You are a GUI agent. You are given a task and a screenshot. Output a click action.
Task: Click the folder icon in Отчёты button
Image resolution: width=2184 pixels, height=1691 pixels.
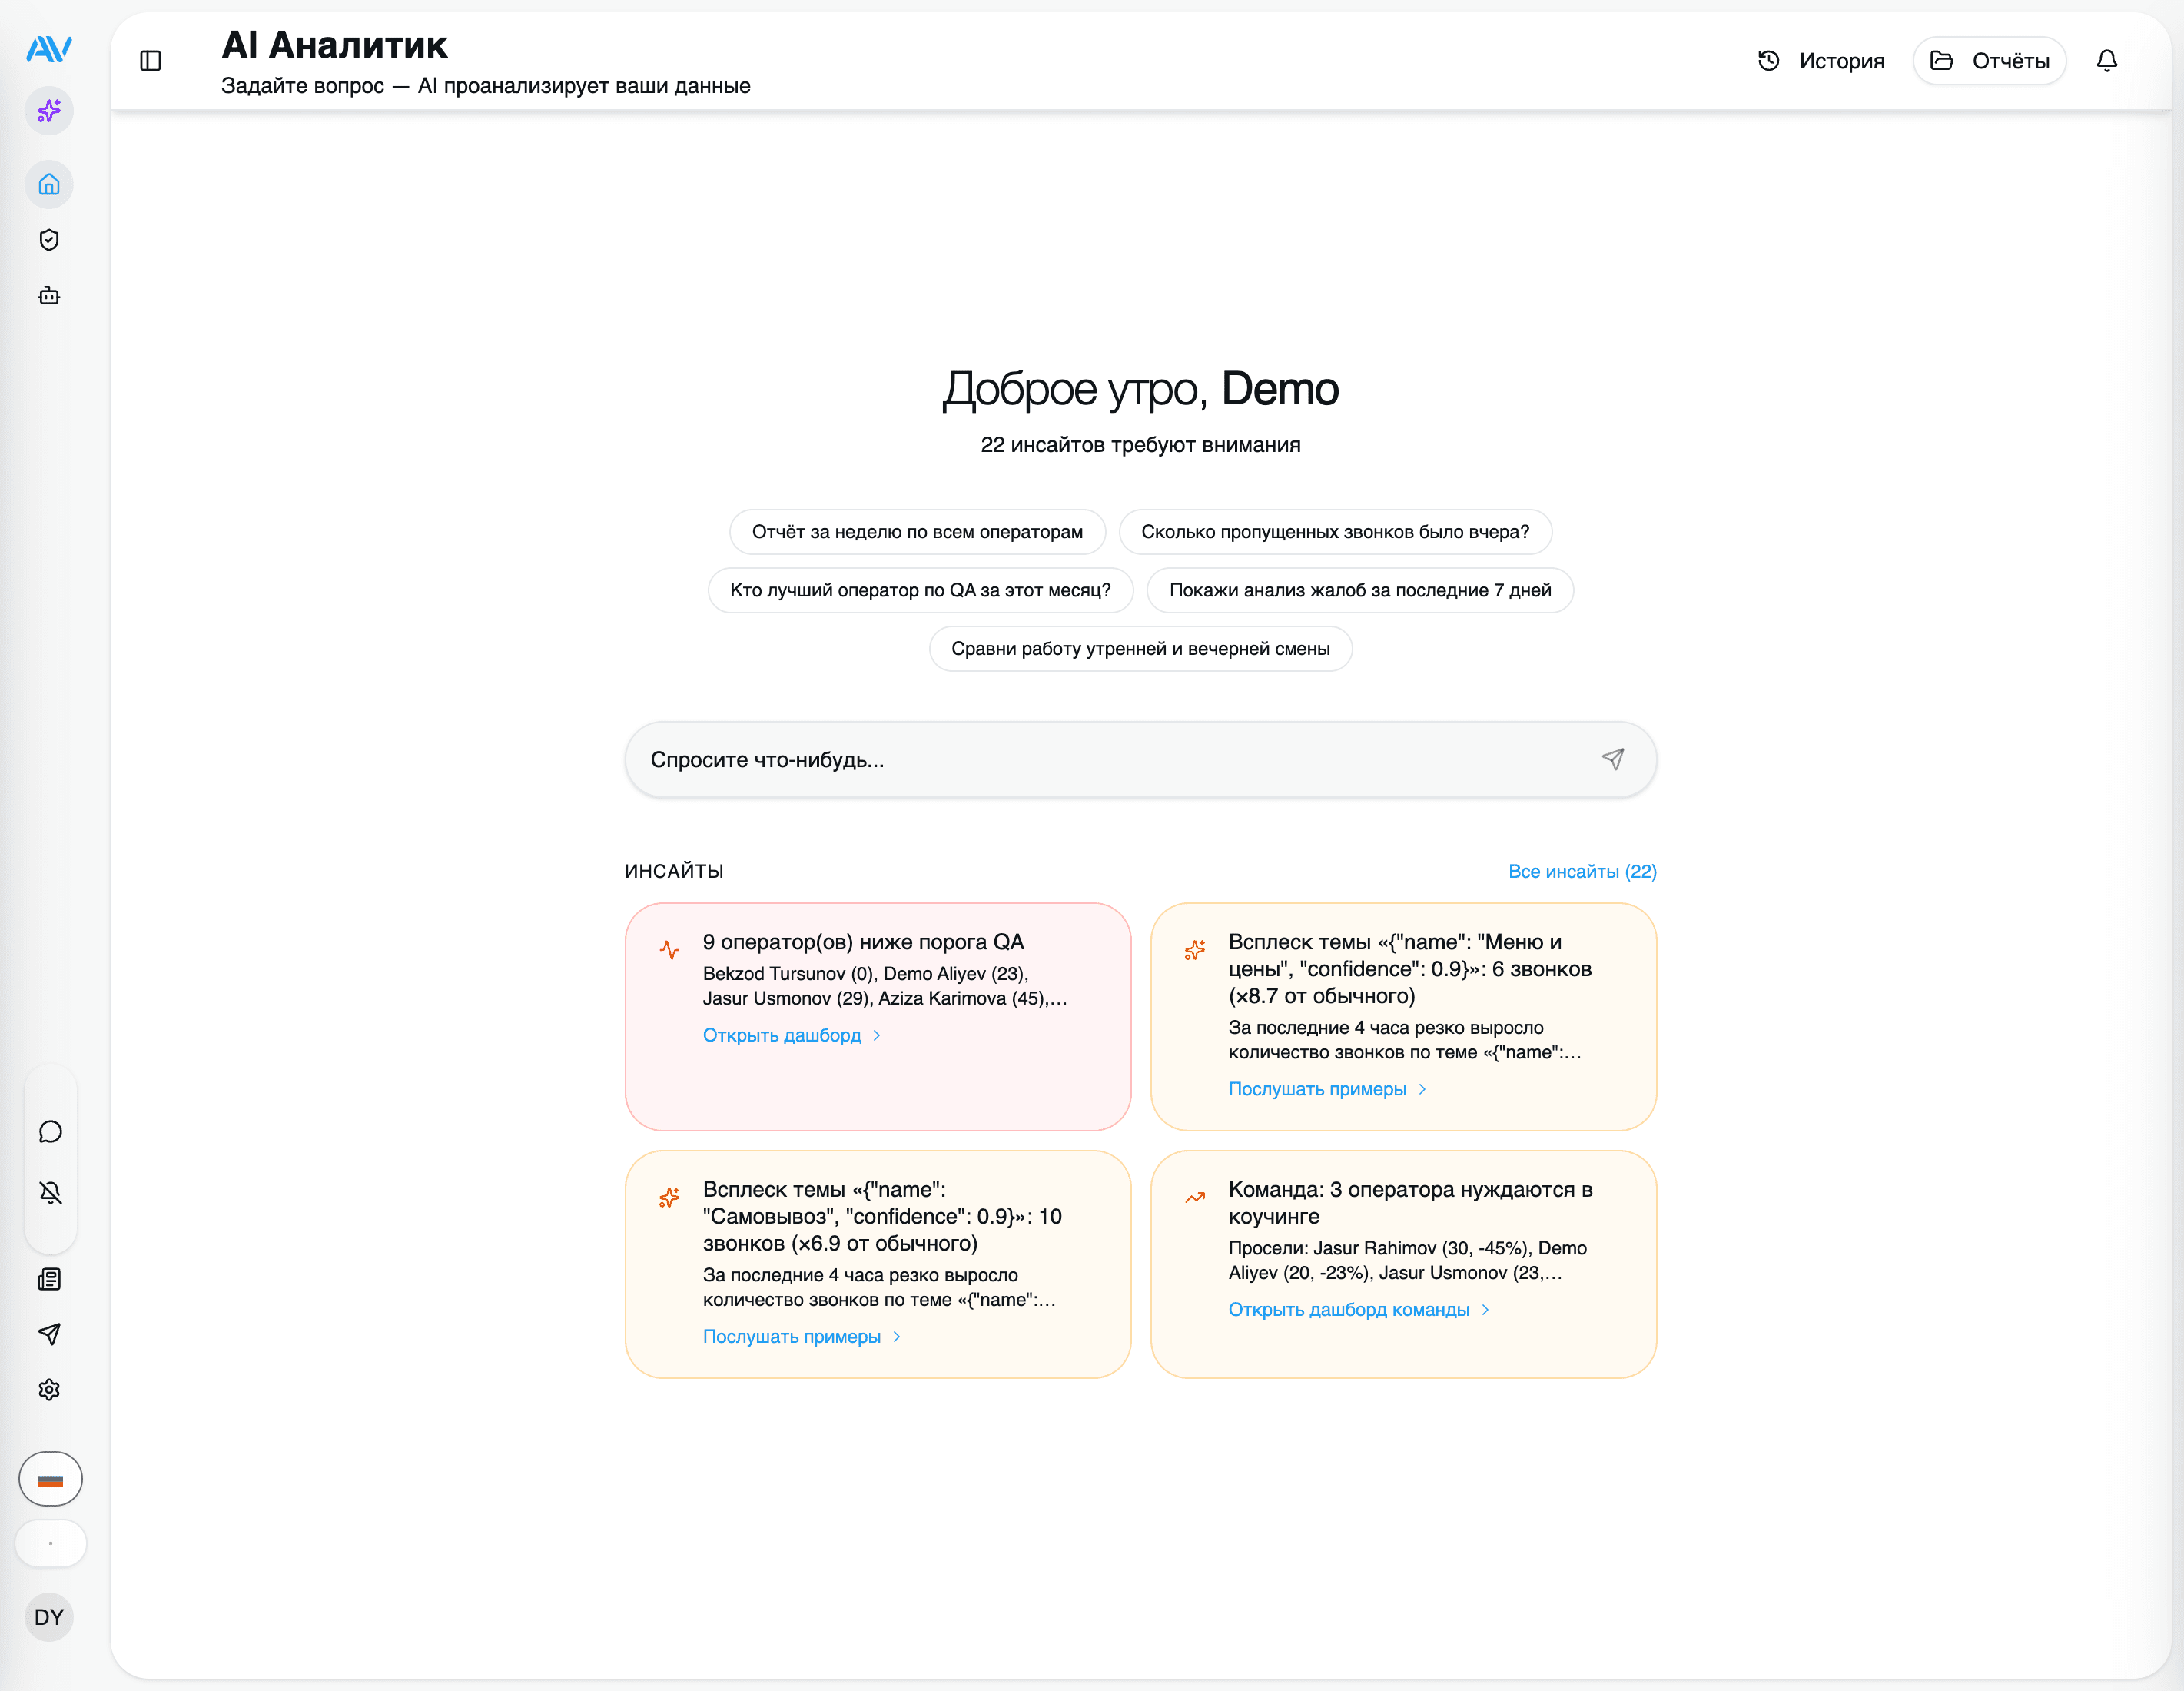point(1942,61)
